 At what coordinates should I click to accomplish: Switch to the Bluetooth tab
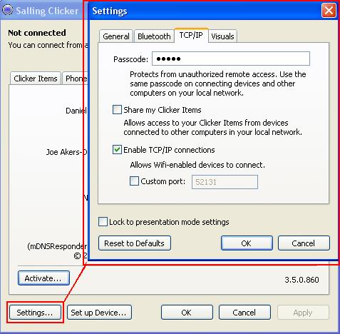(x=154, y=36)
